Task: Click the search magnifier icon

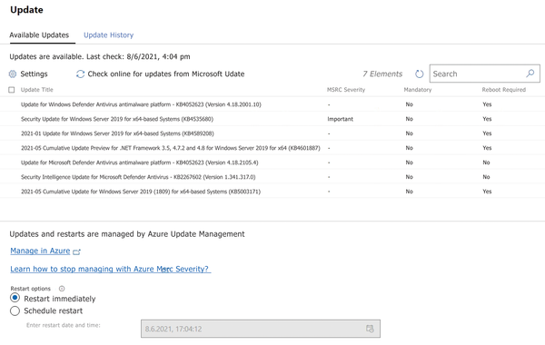Action: pos(530,74)
